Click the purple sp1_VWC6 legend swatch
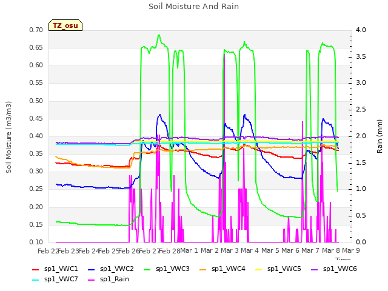 click(315, 269)
